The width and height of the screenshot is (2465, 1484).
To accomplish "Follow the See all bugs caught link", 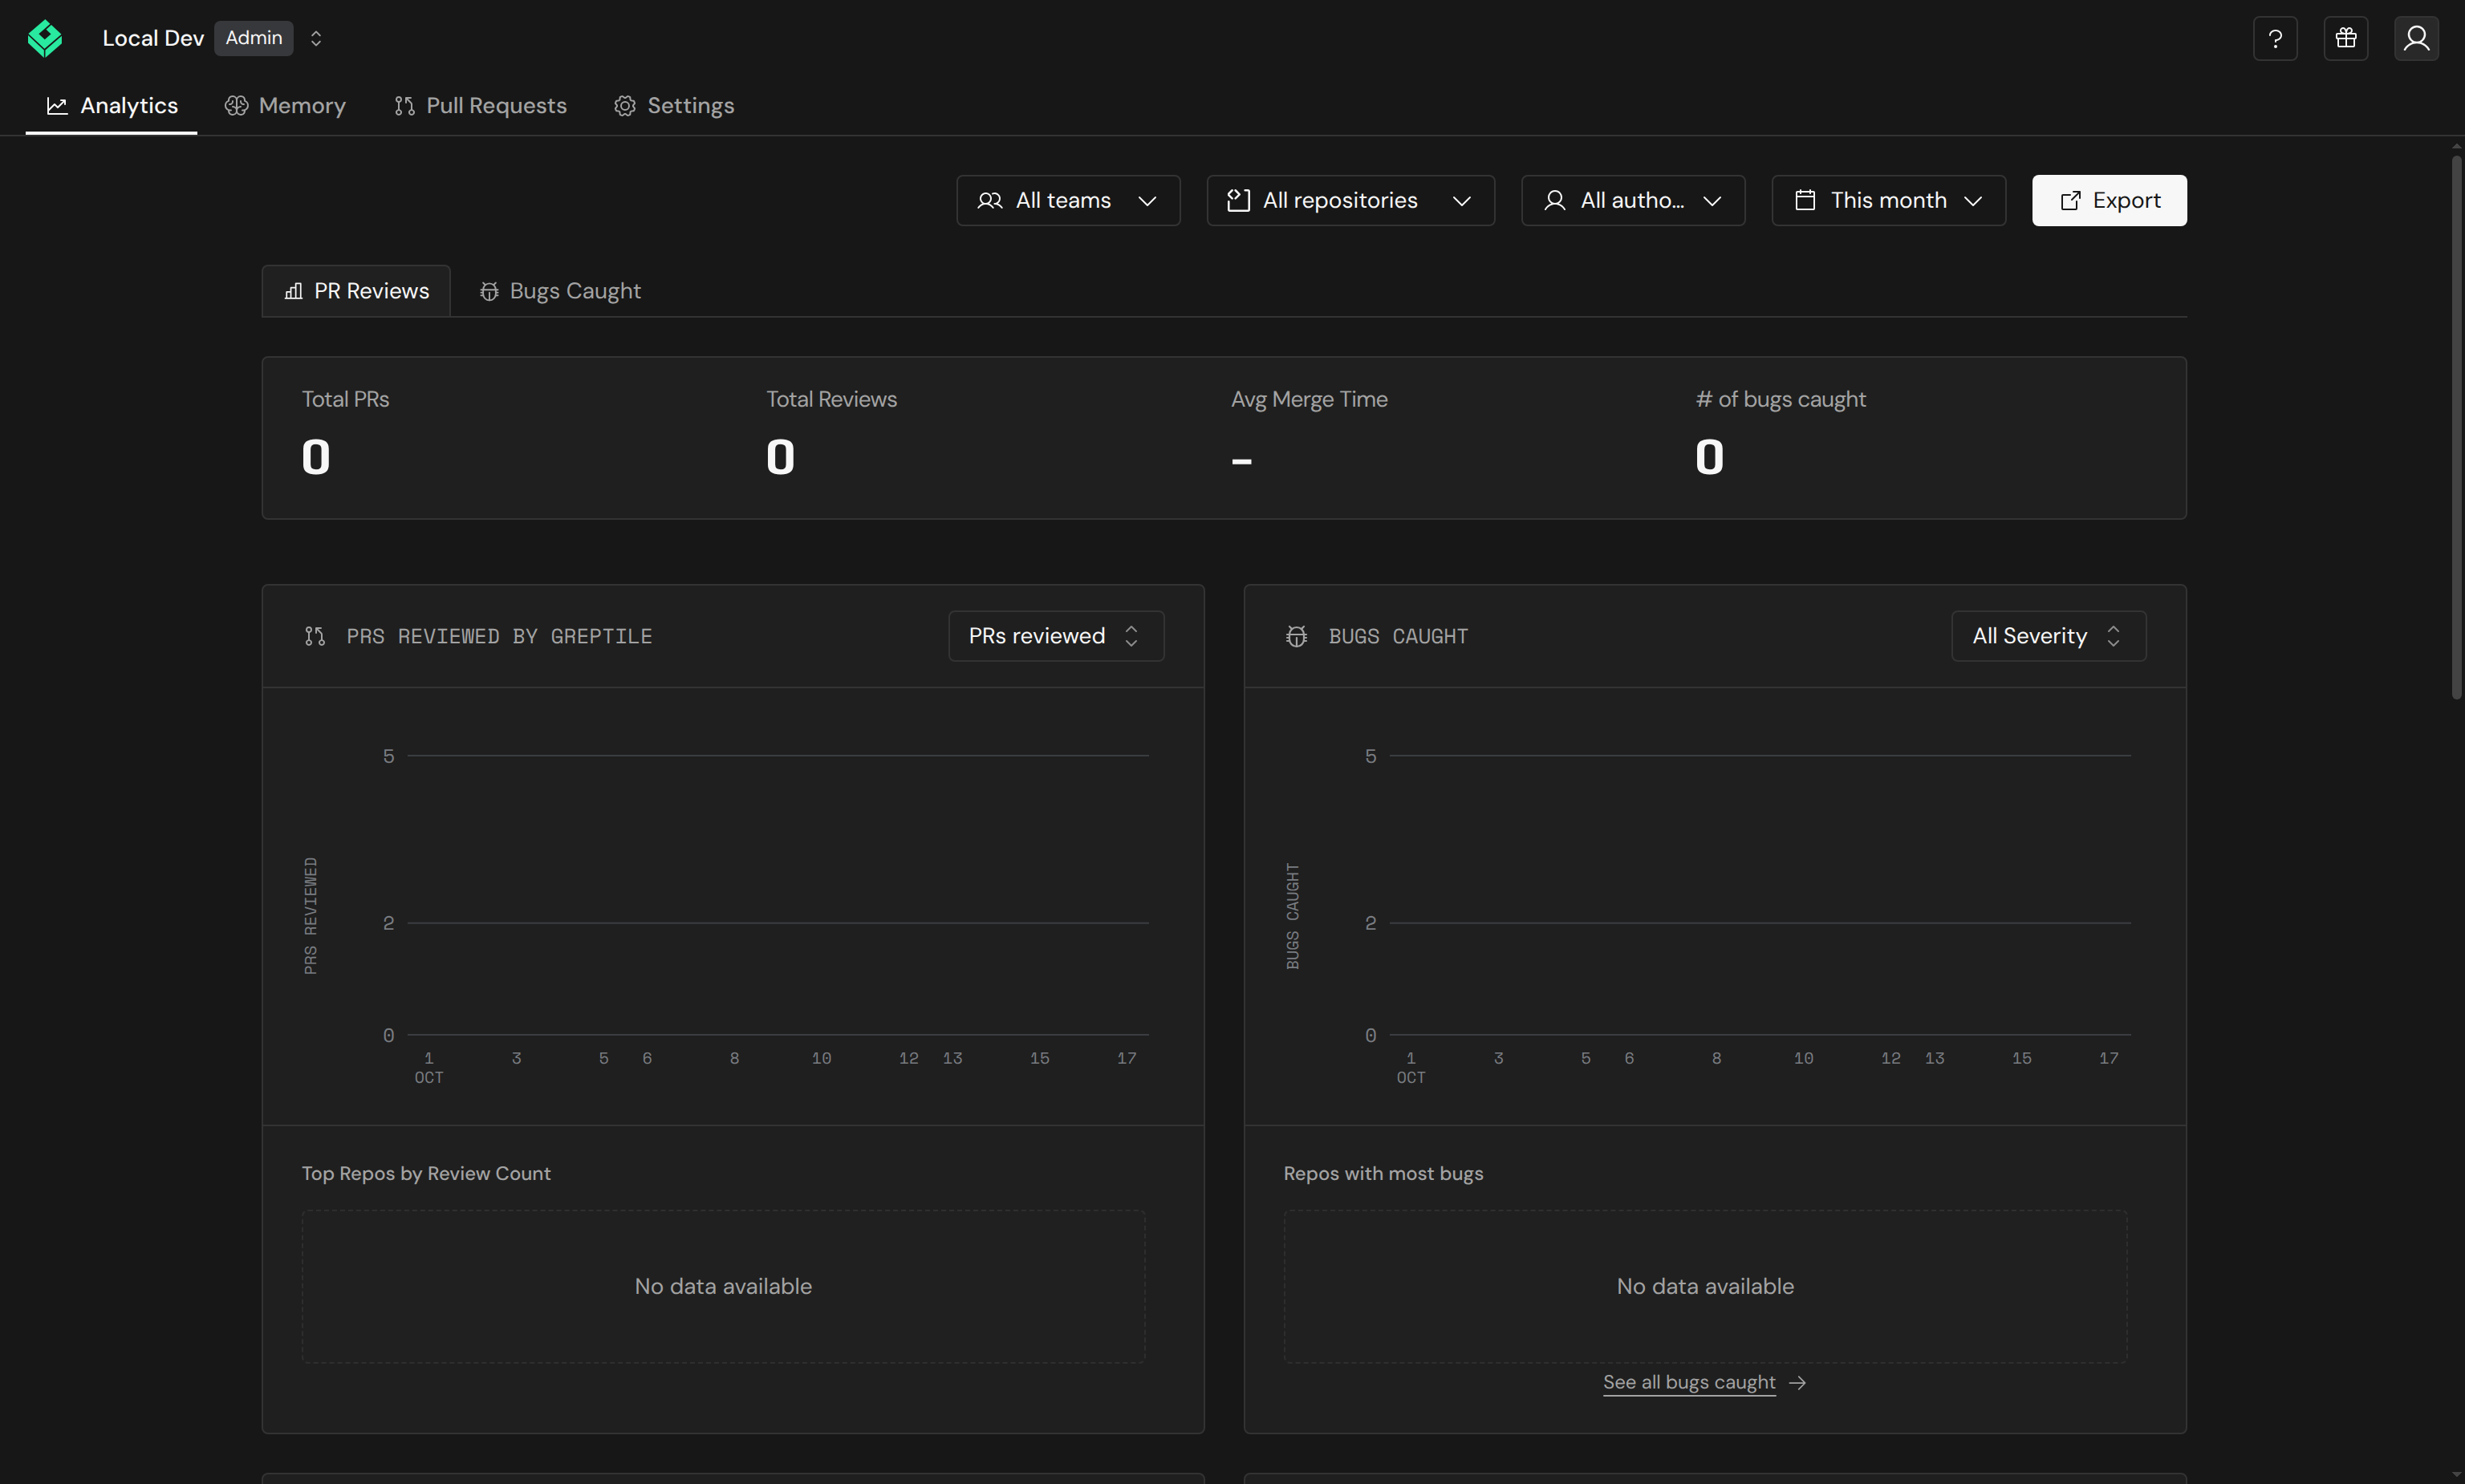I will (x=1689, y=1382).
